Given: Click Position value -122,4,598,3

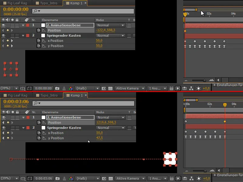Looking at the screenshot, I should pyautogui.click(x=105, y=30).
